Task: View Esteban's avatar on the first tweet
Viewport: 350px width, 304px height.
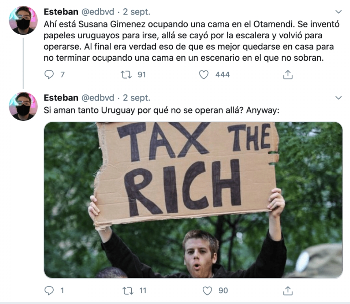Action: point(23,21)
